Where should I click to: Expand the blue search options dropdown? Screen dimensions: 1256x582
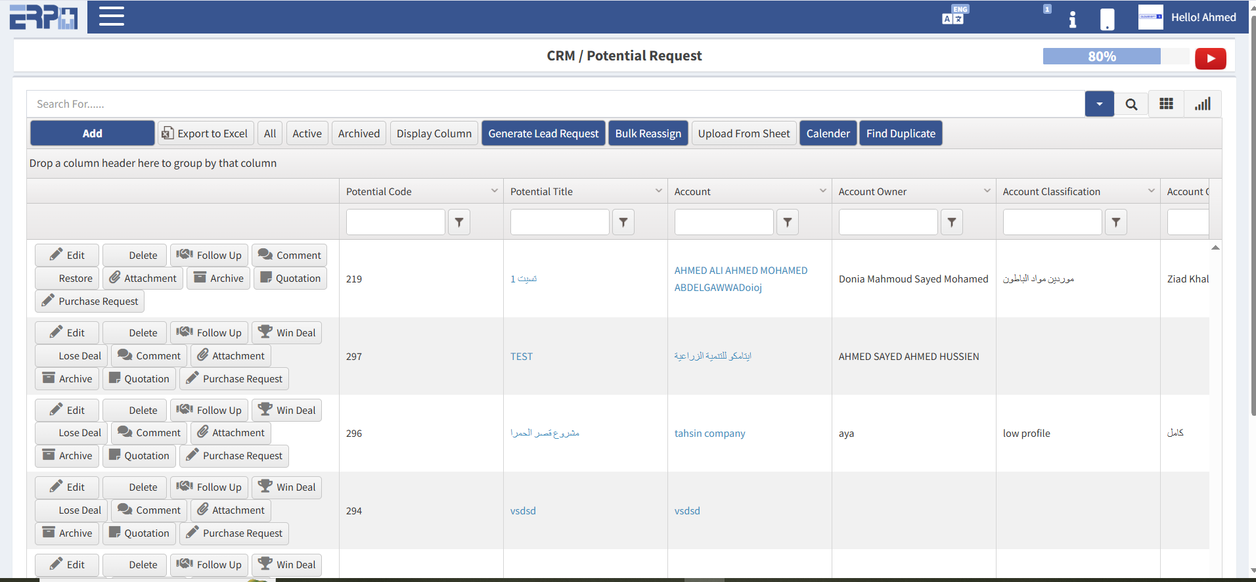pos(1099,104)
